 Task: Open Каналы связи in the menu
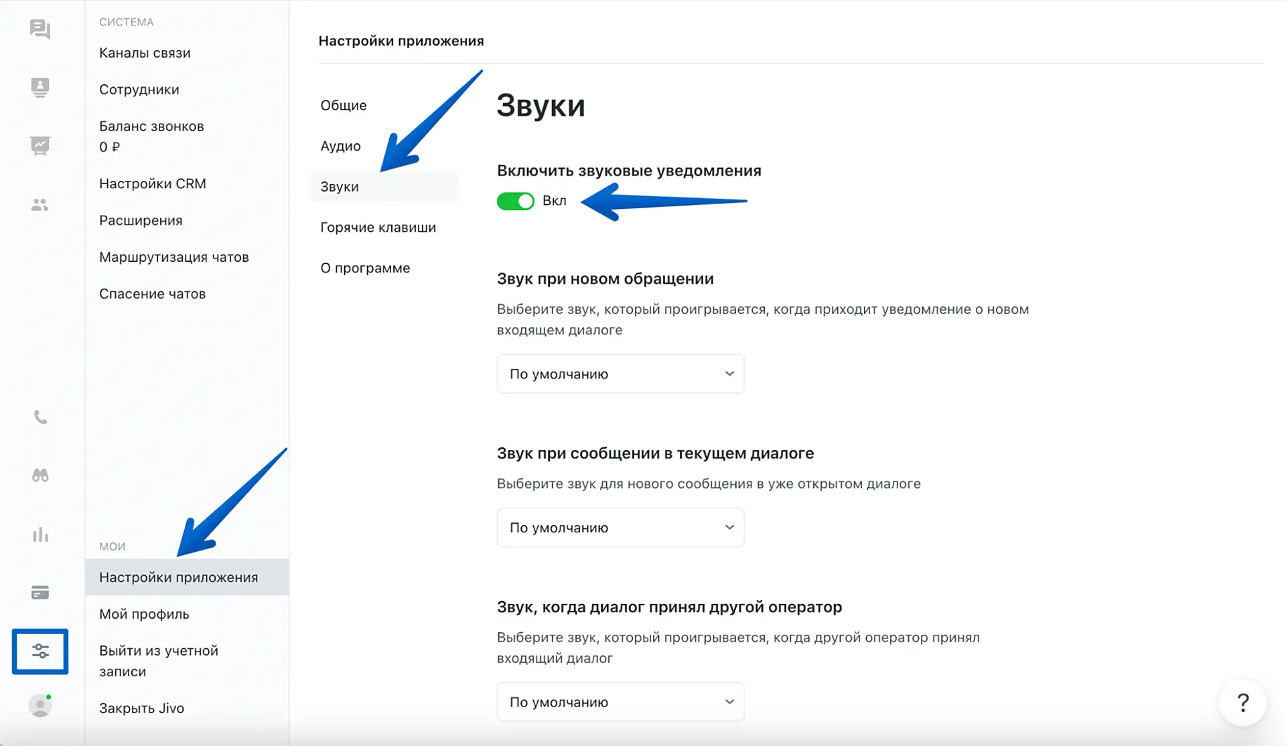click(x=145, y=53)
